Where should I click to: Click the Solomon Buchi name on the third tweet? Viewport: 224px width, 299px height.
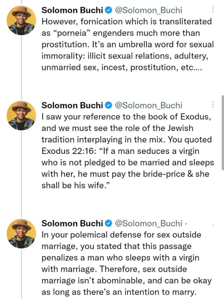coord(72,223)
